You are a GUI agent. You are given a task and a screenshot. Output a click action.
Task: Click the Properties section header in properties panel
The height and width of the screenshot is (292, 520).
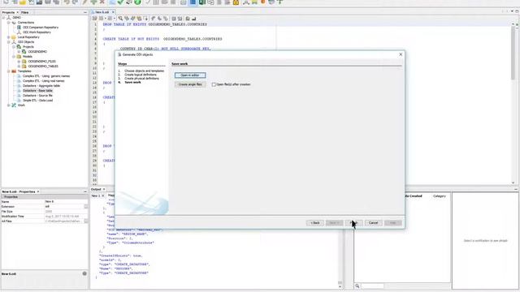45,196
